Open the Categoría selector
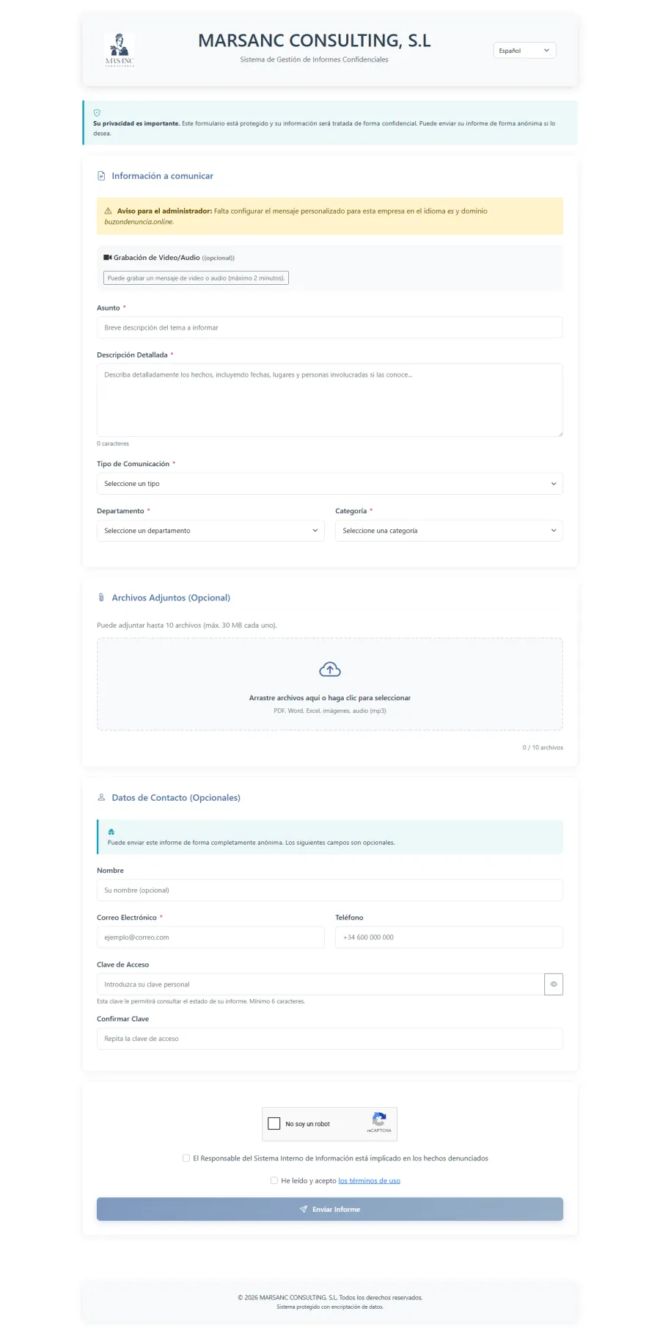Viewport: 660px width, 1336px height. pyautogui.click(x=449, y=531)
